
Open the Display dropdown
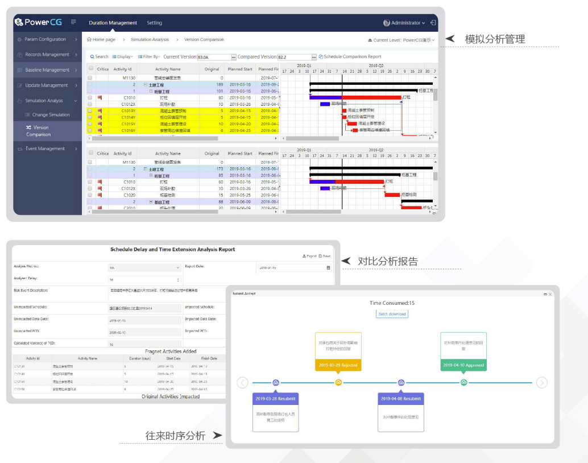pos(123,57)
